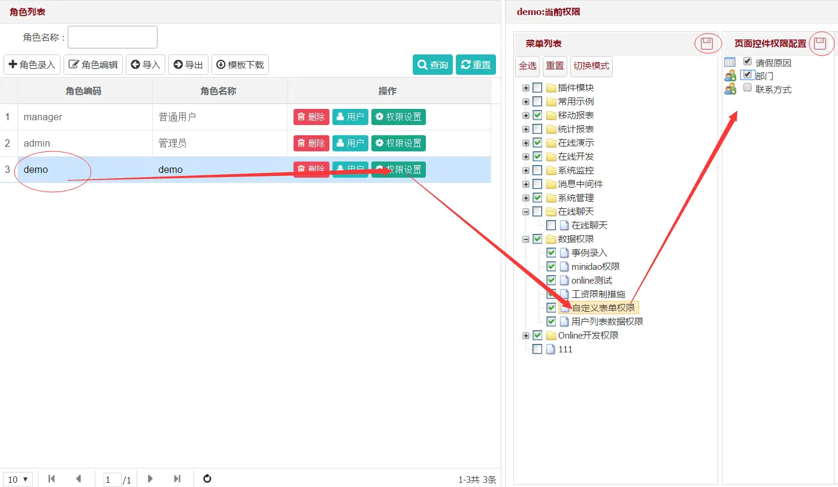Toggle the 插件模块 checkbox

click(537, 87)
